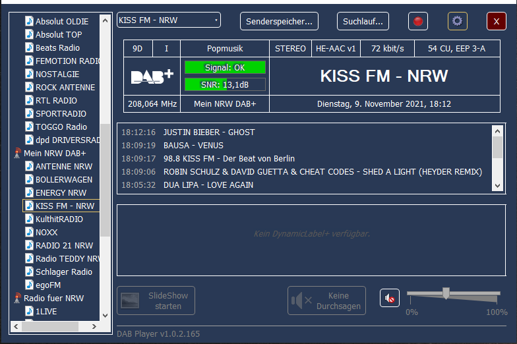Start a channel scan with Suchlauf...
Viewport: 517px width, 344px height.
(x=363, y=21)
